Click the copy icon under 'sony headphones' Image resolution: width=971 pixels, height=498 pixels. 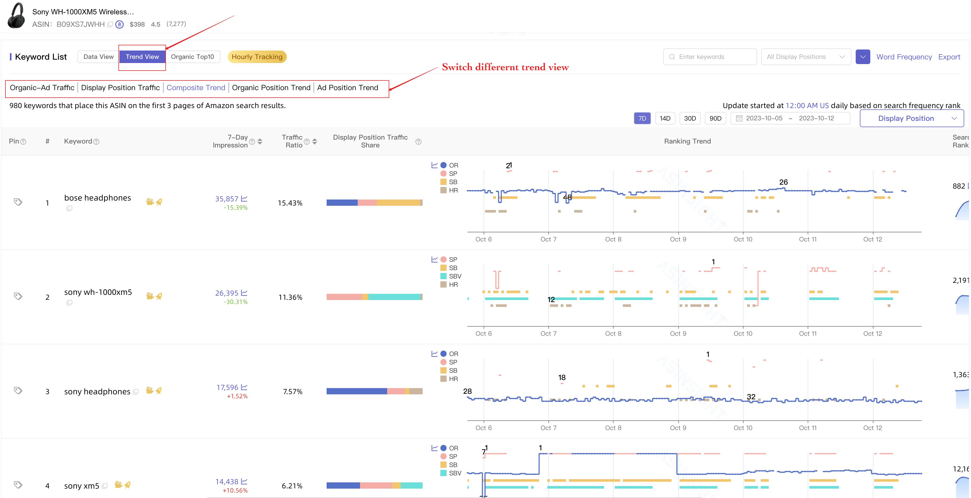[x=136, y=391]
